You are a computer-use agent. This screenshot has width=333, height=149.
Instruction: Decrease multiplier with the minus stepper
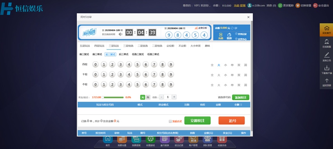point(161,97)
